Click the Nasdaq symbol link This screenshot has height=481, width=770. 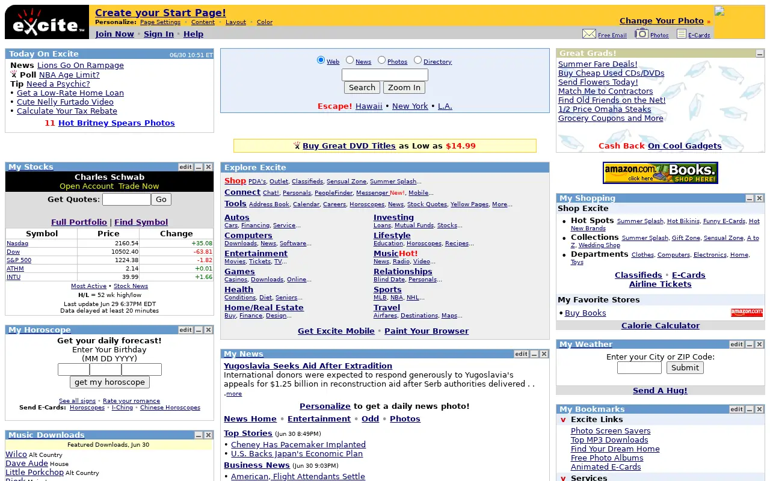click(x=17, y=244)
